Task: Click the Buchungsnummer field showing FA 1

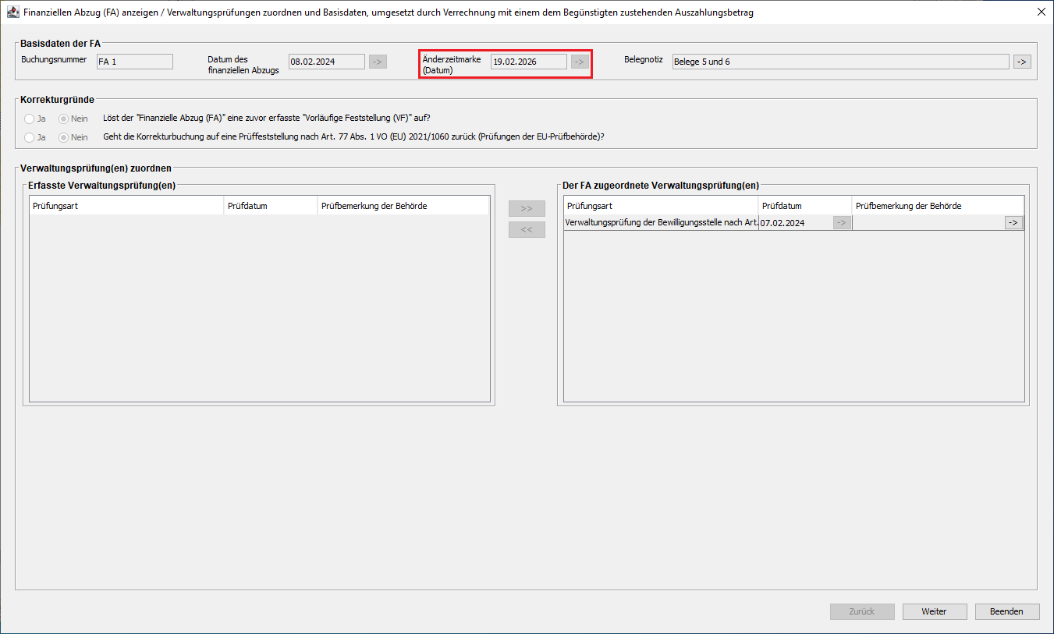Action: (134, 62)
